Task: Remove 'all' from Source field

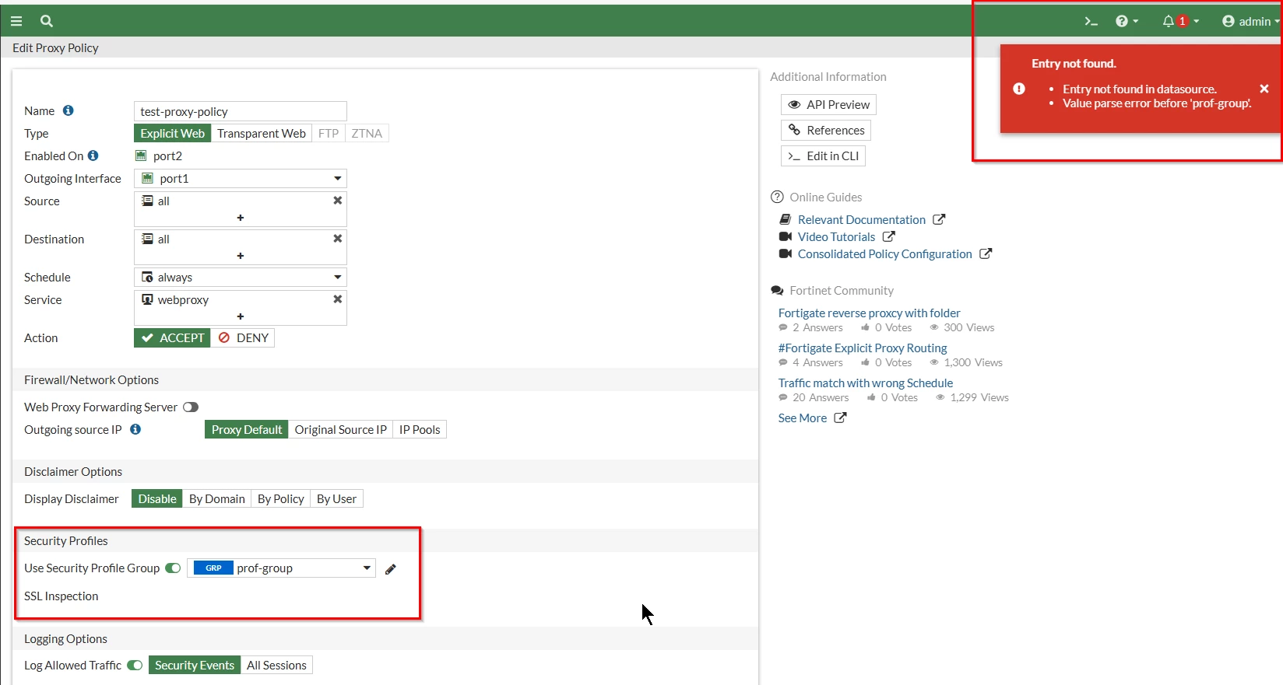Action: tap(338, 201)
